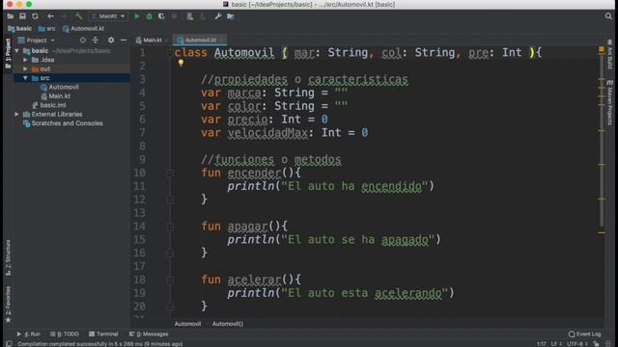Click the green macOS window zoom button
The height and width of the screenshot is (347, 618).
pos(29,4)
